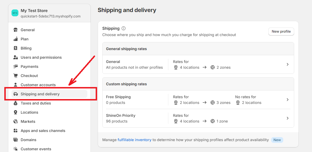This screenshot has height=152, width=312.
Task: Follow the fulfillable inventory link
Action: [x=134, y=140]
